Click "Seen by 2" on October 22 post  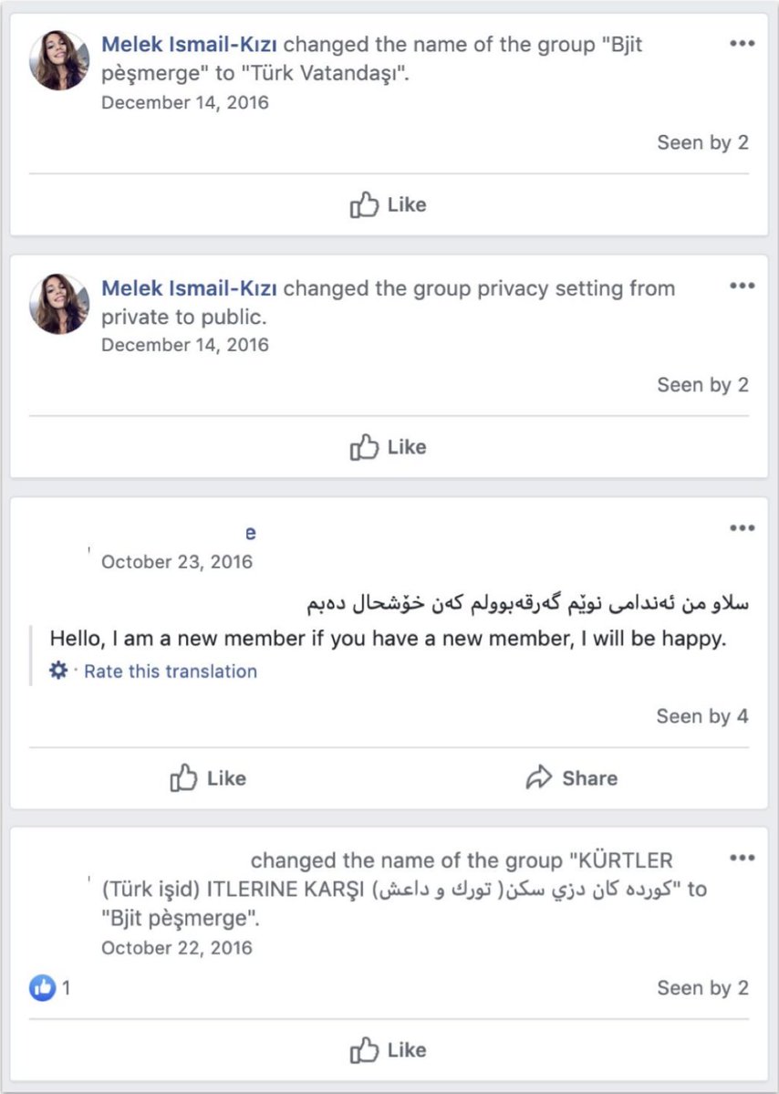click(702, 987)
